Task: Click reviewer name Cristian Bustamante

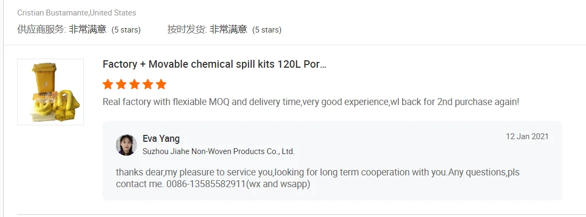Action: click(53, 13)
